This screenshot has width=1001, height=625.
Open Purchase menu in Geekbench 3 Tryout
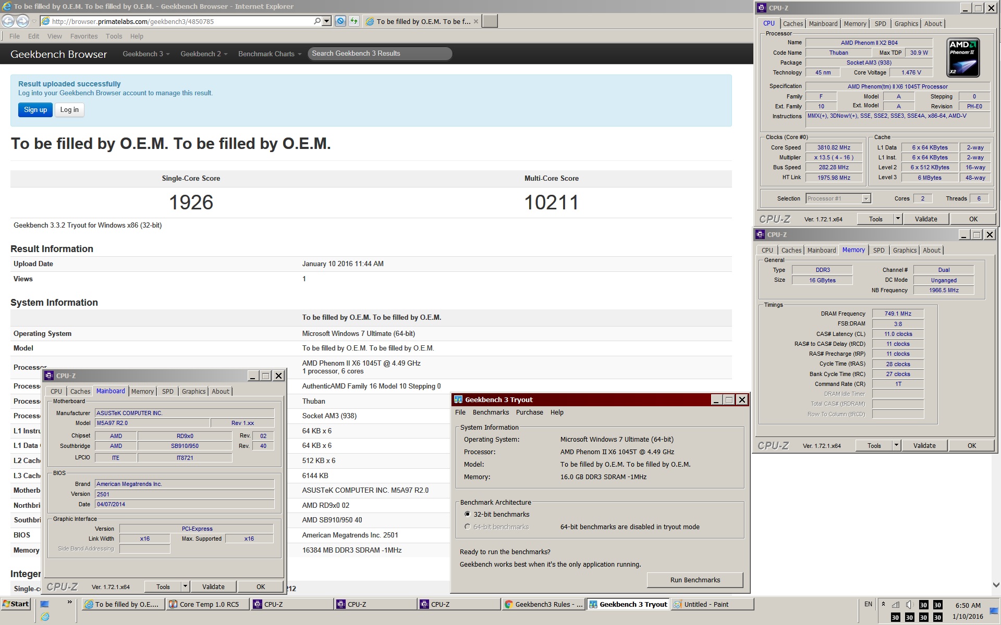[x=529, y=412]
